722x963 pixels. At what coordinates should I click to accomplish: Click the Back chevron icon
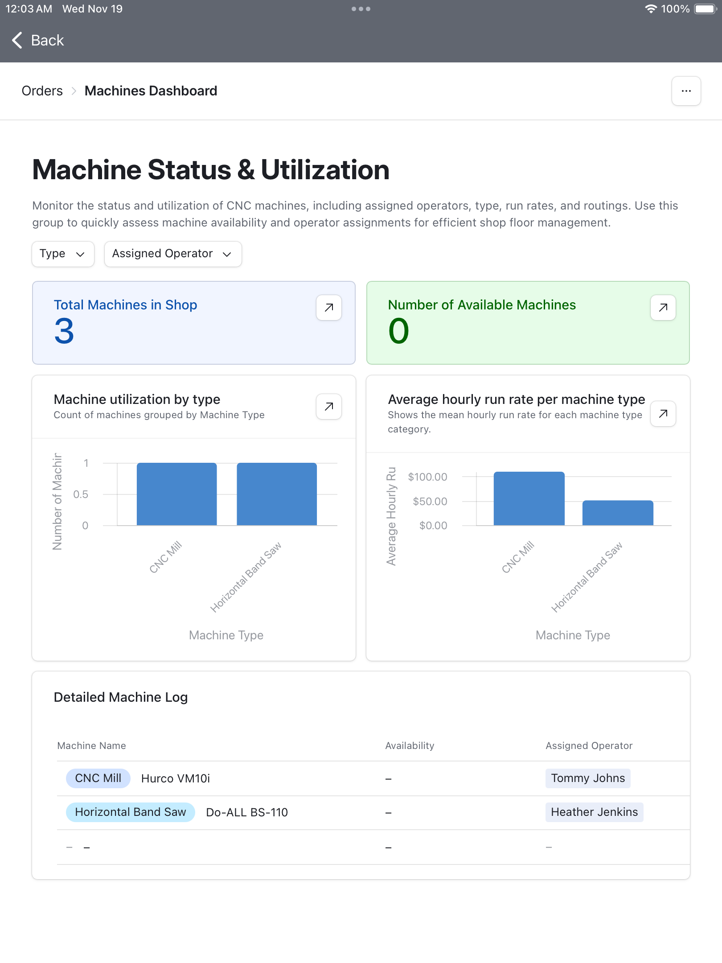[x=16, y=41]
